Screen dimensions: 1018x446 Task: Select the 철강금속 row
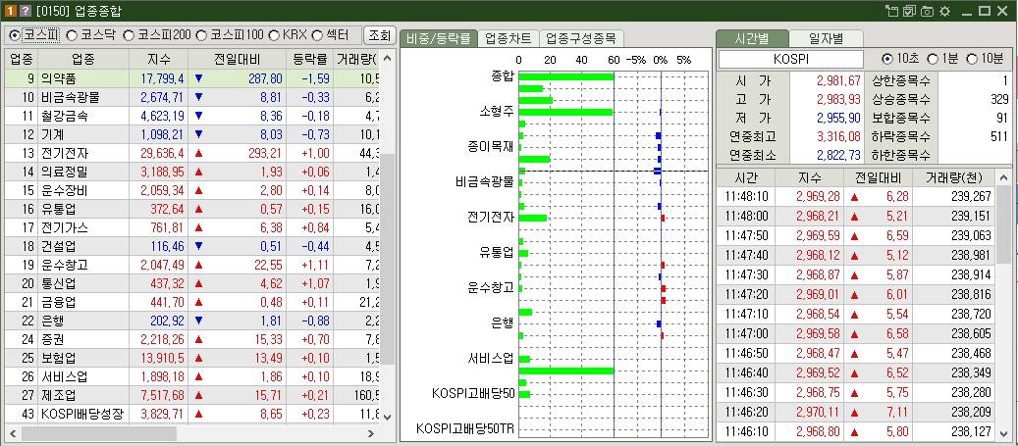point(192,117)
